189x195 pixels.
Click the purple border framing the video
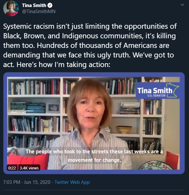(94, 74)
